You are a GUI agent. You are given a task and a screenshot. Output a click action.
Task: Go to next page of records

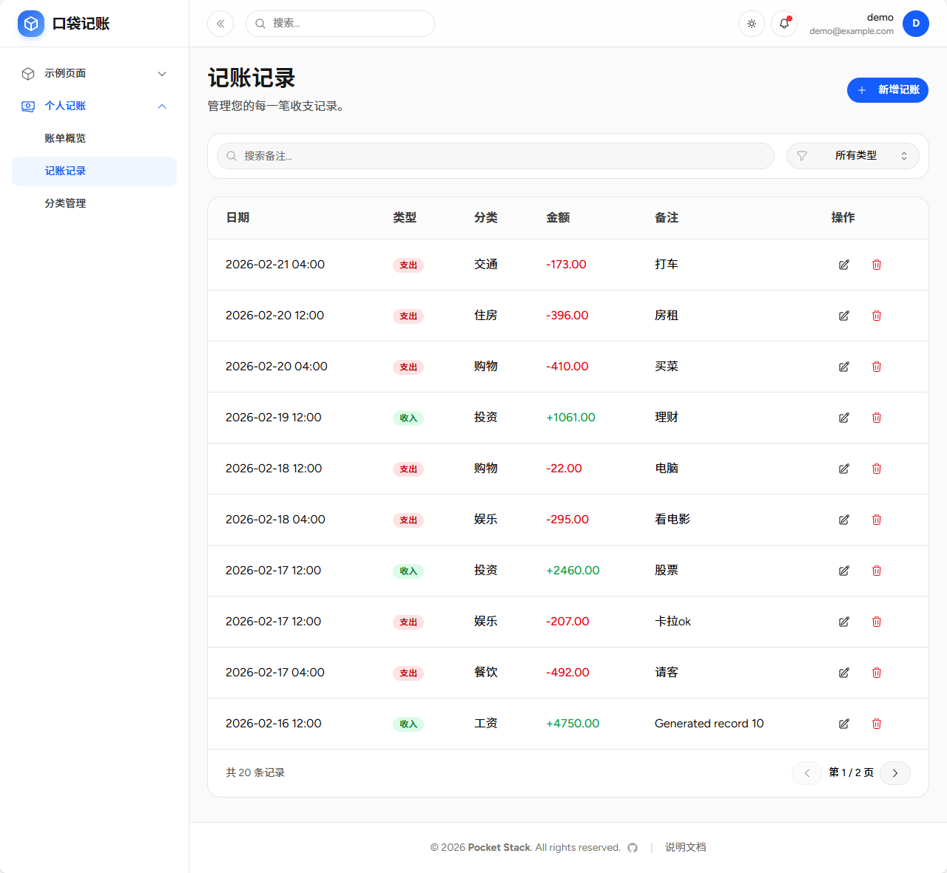click(894, 773)
